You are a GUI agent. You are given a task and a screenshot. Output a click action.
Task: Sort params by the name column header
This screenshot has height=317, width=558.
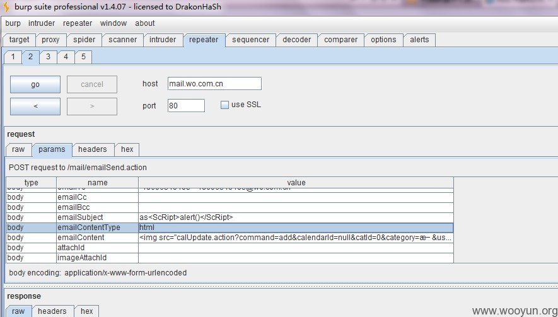[x=98, y=183]
